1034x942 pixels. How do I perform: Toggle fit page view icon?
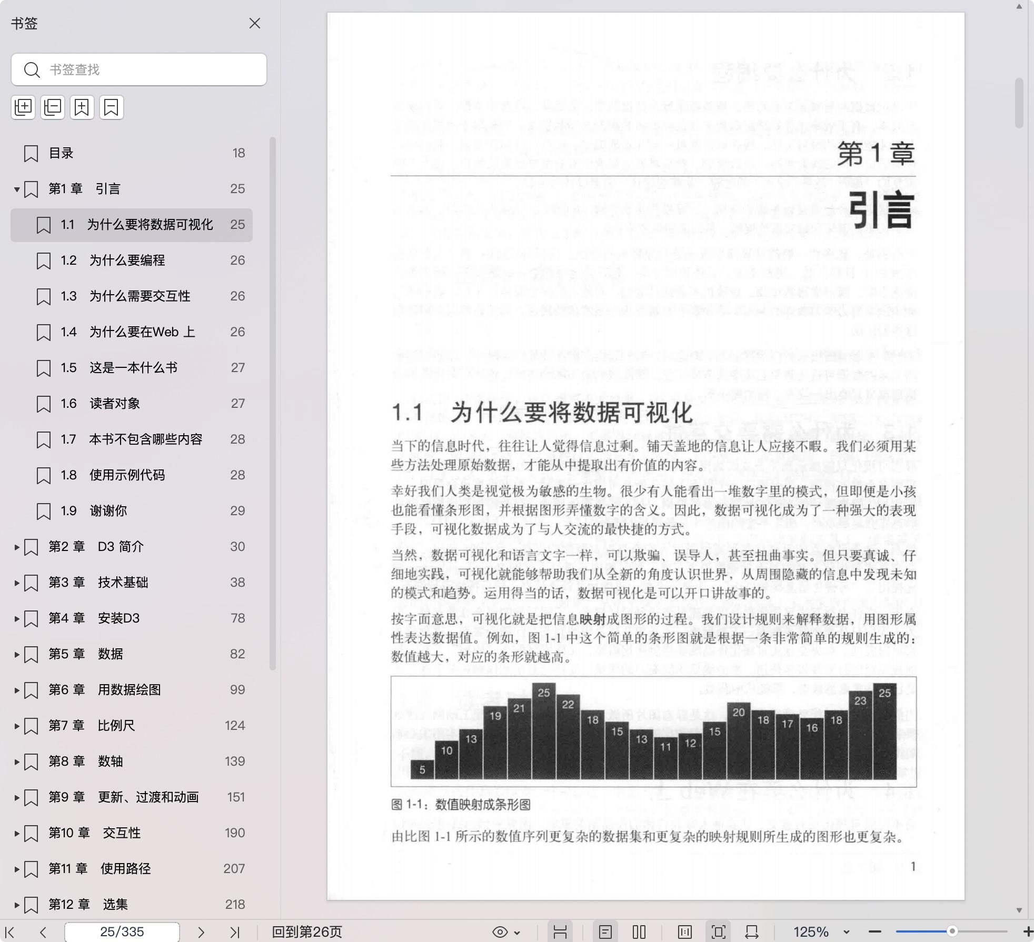point(719,932)
